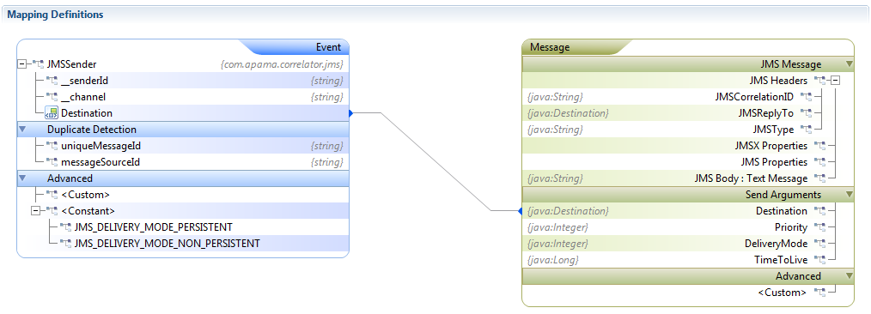Click the node icon next to DeliveryMode

coord(819,244)
